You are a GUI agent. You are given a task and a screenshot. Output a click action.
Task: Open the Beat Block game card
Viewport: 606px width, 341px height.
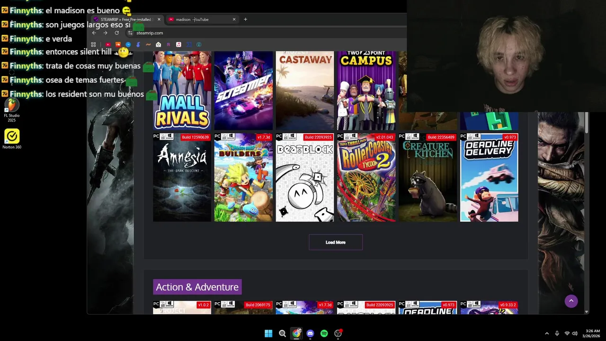click(305, 177)
